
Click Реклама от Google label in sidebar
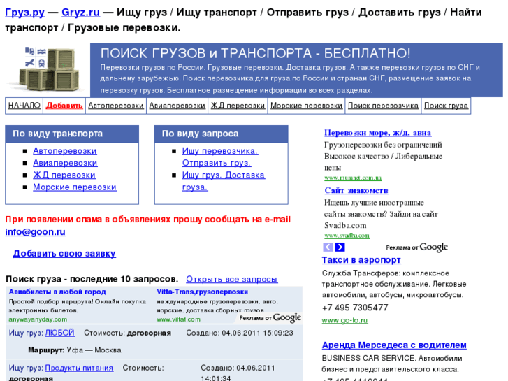tap(416, 247)
